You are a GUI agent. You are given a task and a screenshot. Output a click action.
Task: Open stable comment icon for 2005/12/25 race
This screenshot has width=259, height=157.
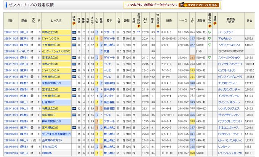pos(209,32)
